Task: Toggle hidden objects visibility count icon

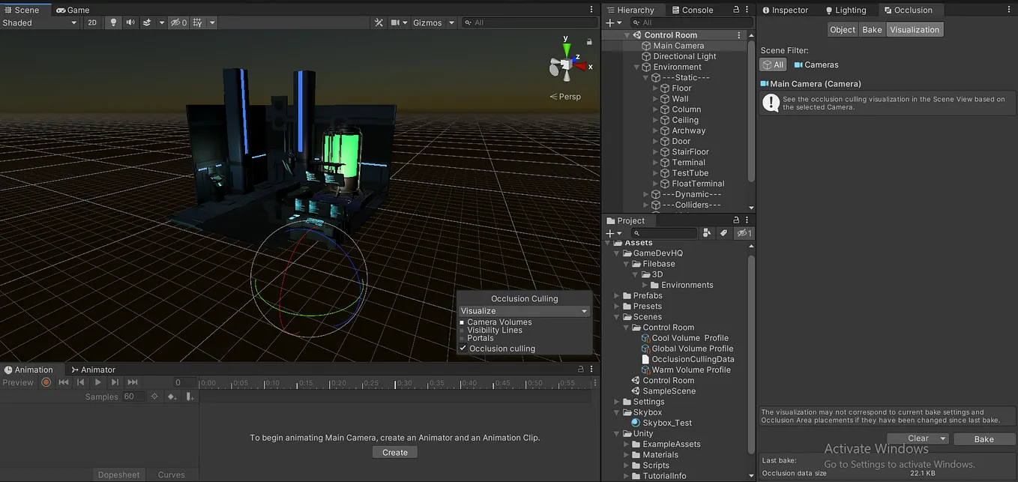Action: (178, 22)
